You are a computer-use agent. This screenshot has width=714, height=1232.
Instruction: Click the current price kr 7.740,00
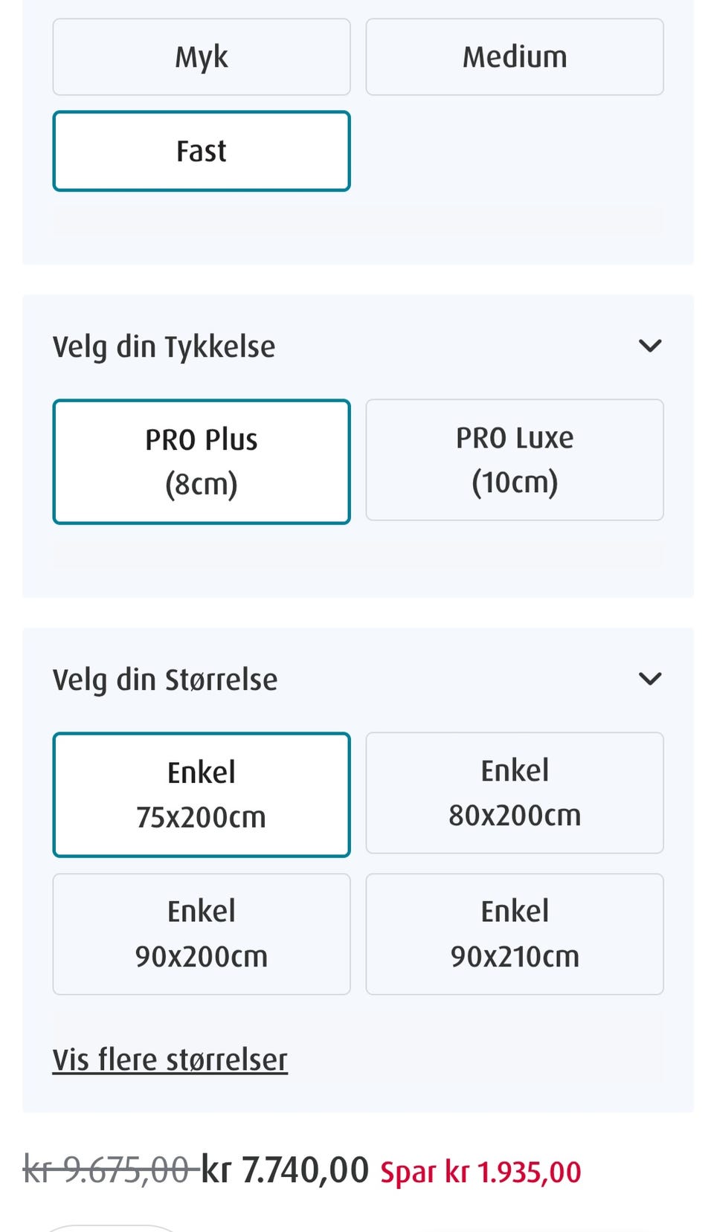285,1170
